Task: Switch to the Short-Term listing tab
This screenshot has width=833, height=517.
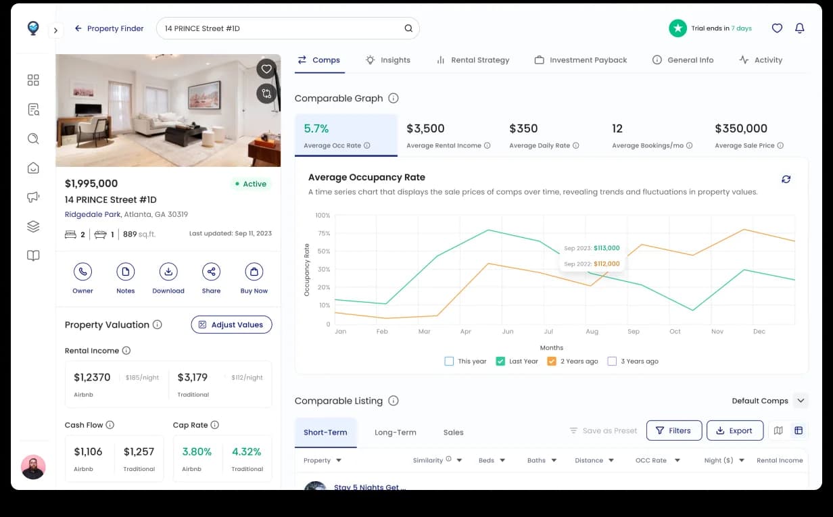Action: (325, 433)
